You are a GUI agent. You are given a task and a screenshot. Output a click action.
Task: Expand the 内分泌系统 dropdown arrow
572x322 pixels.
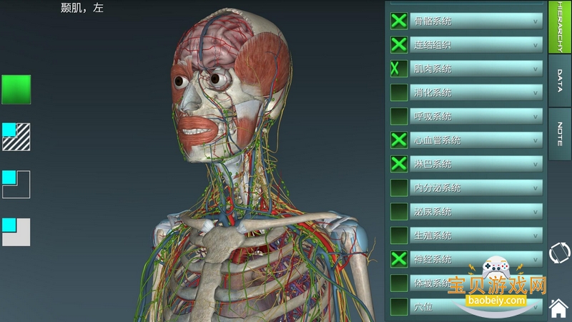pos(535,187)
